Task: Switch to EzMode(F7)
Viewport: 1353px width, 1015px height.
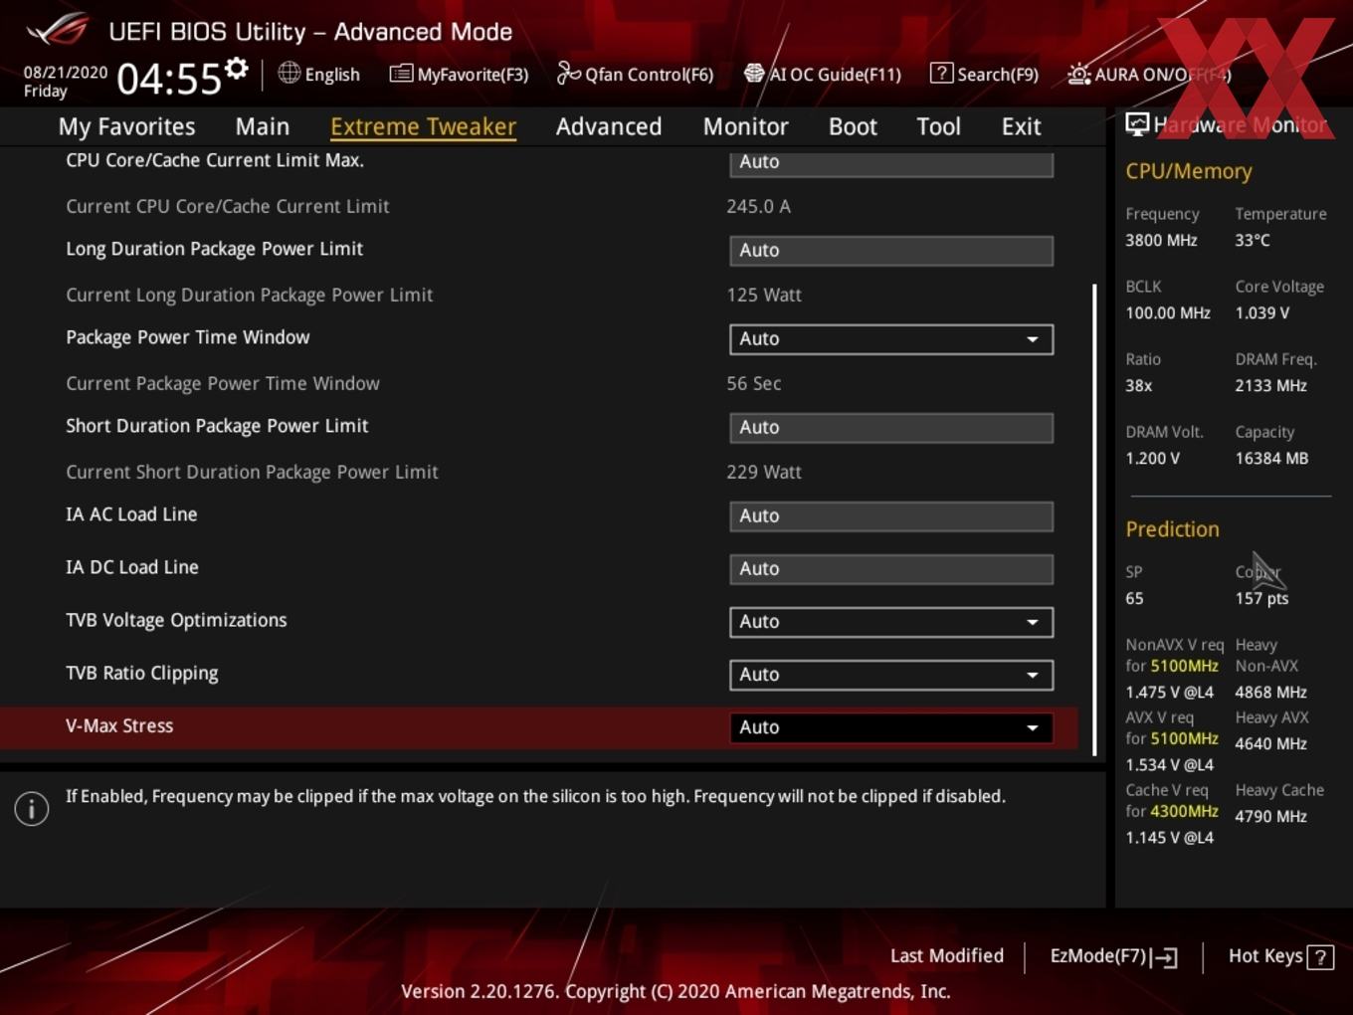Action: click(1114, 956)
